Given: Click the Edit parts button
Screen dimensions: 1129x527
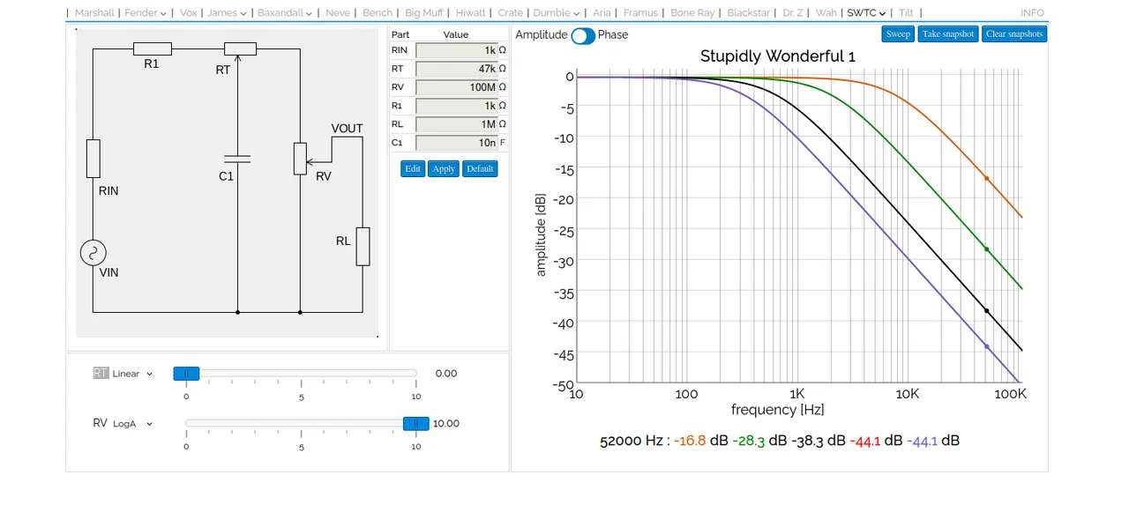Looking at the screenshot, I should point(413,168).
